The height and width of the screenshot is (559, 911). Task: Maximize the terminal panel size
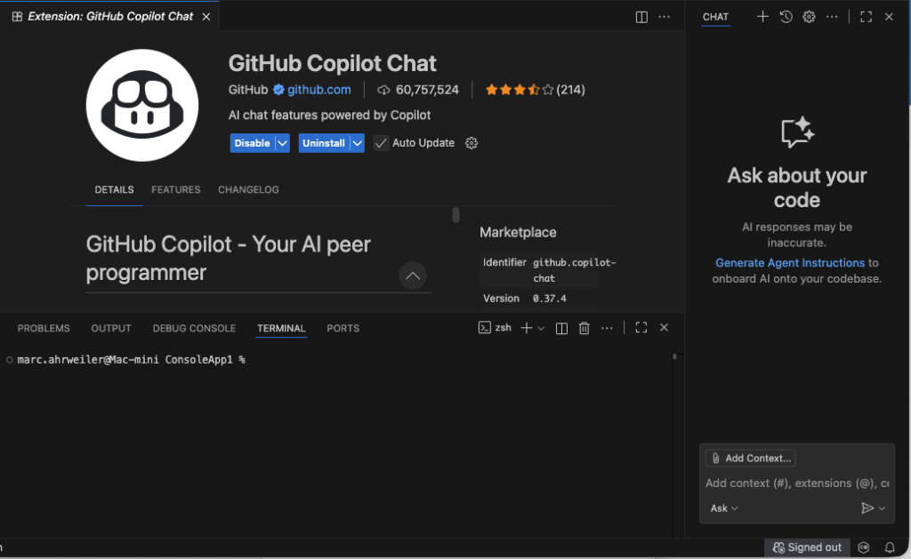pyautogui.click(x=641, y=328)
